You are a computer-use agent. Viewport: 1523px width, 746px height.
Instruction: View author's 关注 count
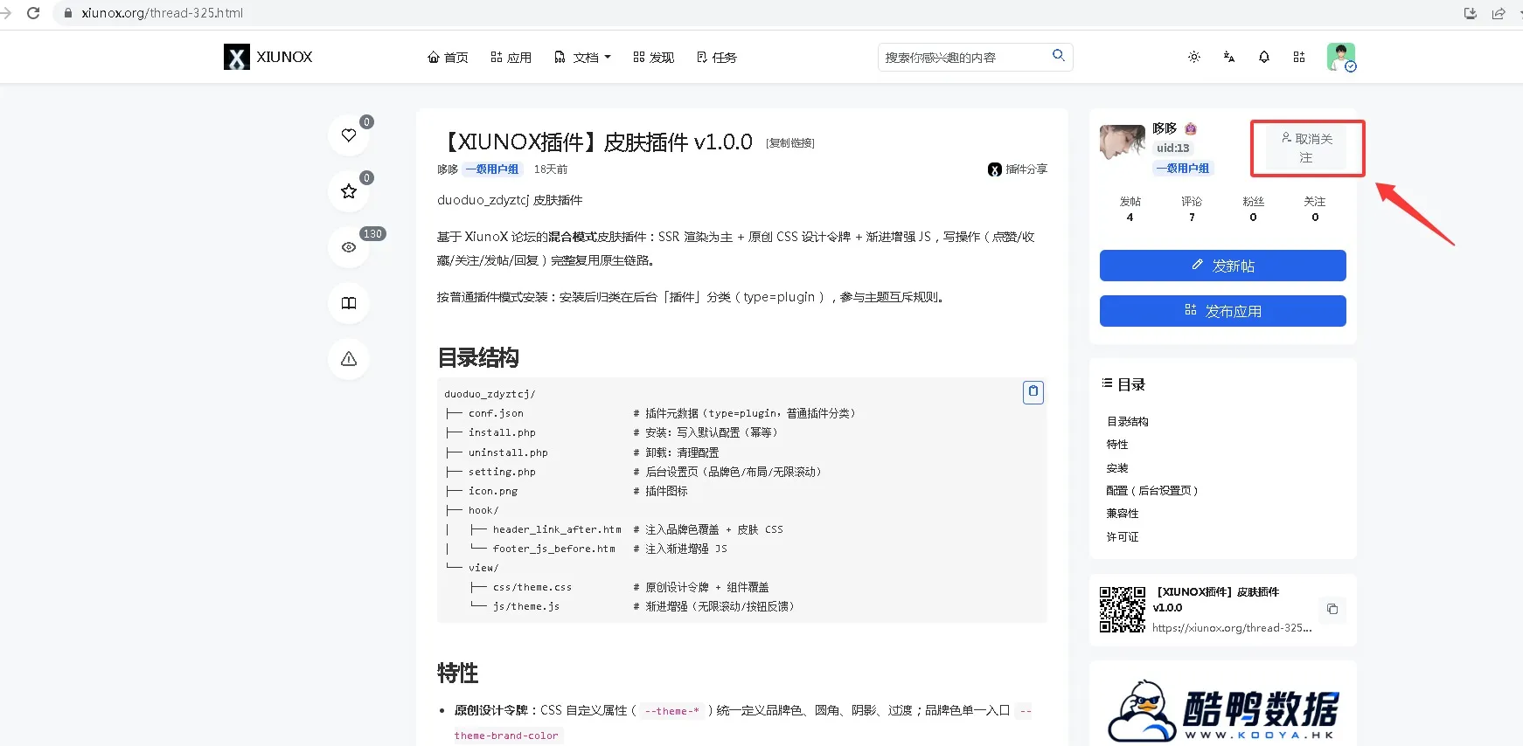(x=1315, y=209)
